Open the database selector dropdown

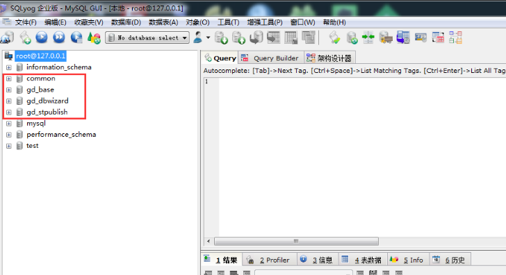click(147, 37)
